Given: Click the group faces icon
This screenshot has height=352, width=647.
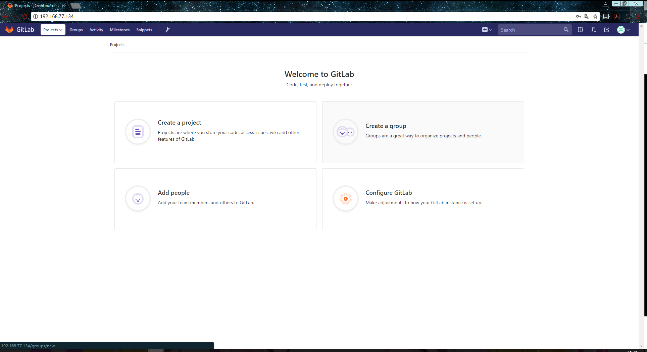Looking at the screenshot, I should [346, 132].
